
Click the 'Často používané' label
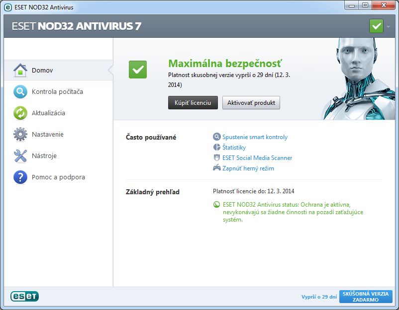tap(151, 138)
